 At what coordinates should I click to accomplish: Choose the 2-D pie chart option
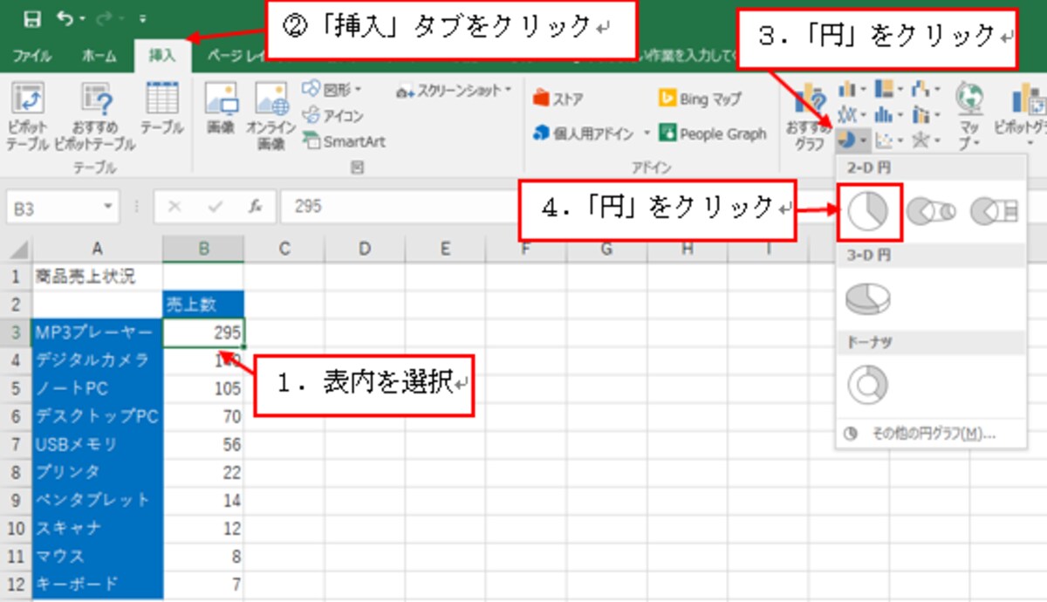pyautogui.click(x=867, y=210)
